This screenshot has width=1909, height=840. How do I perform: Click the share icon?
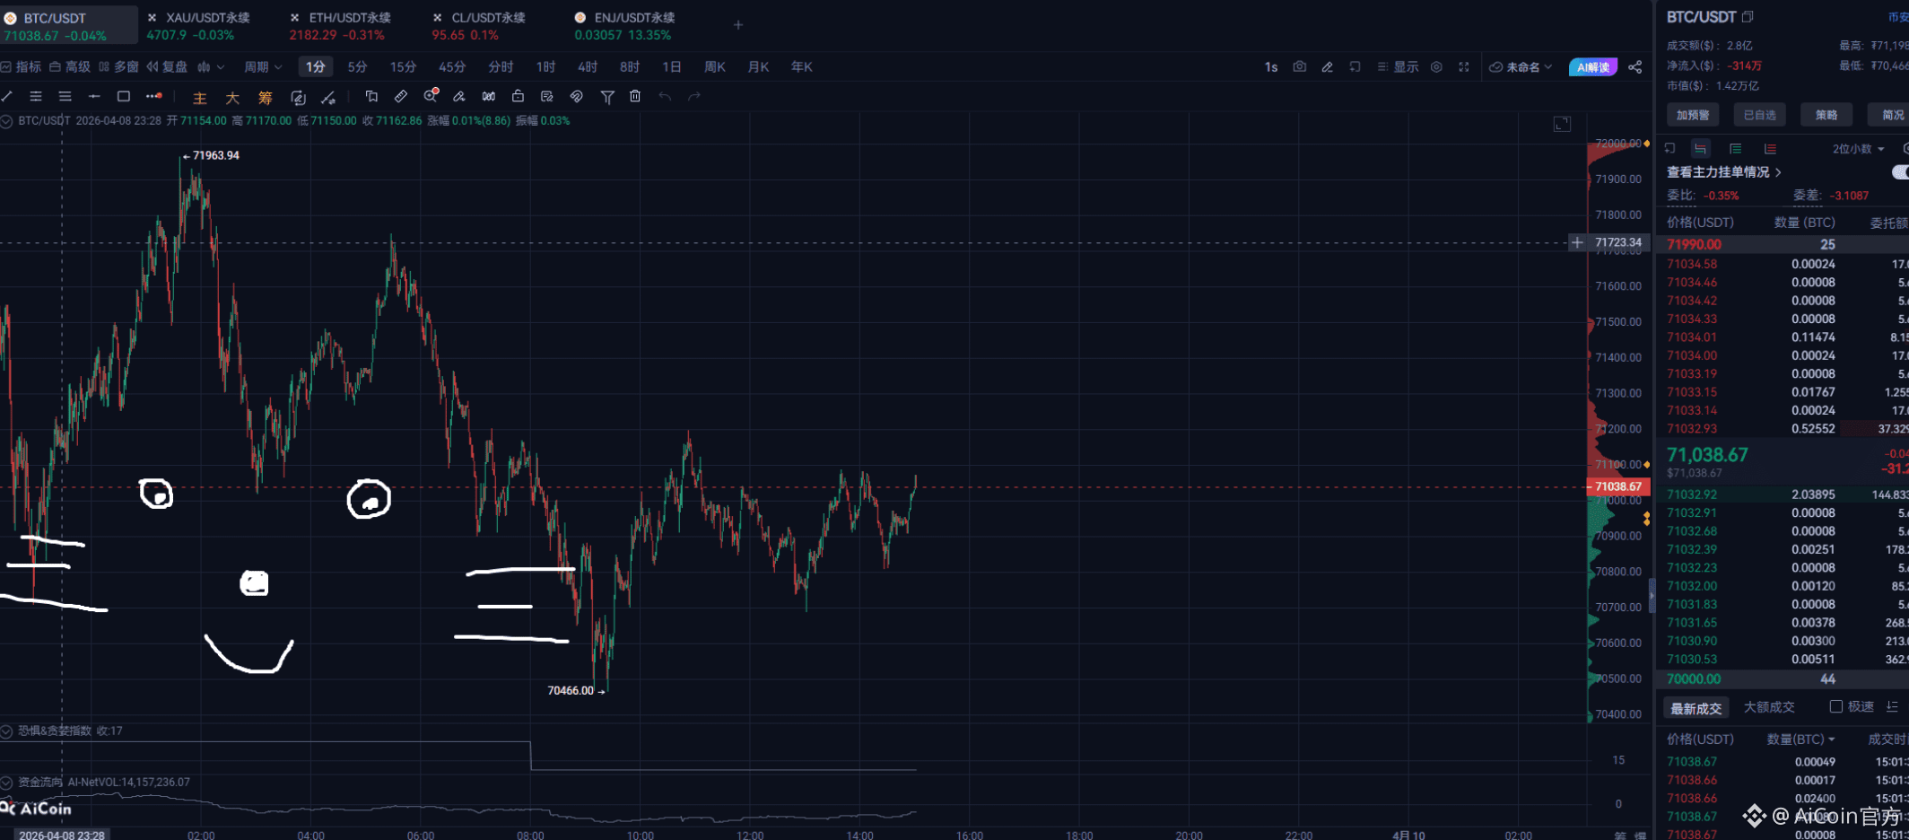pos(1635,67)
